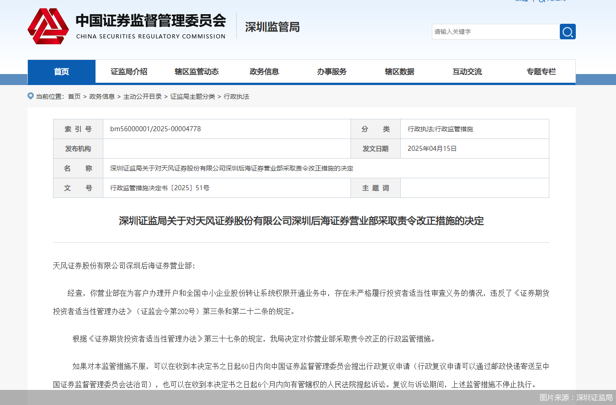Click the 发文日期 label cell
This screenshot has width=616, height=405.
point(376,149)
